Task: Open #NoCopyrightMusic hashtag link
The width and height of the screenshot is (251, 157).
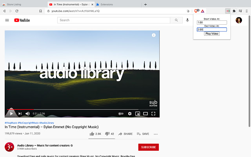Action: [28, 123]
